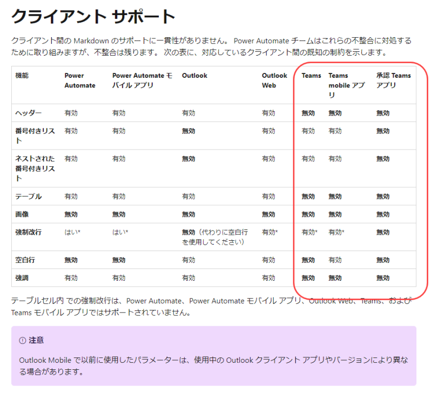Select テーブル row's Outlook 有効 cell
This screenshot has height=399, width=432.
(188, 197)
